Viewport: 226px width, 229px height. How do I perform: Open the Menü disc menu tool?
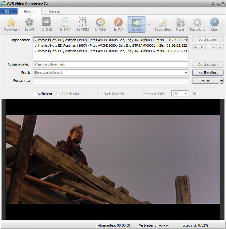[x=180, y=24]
